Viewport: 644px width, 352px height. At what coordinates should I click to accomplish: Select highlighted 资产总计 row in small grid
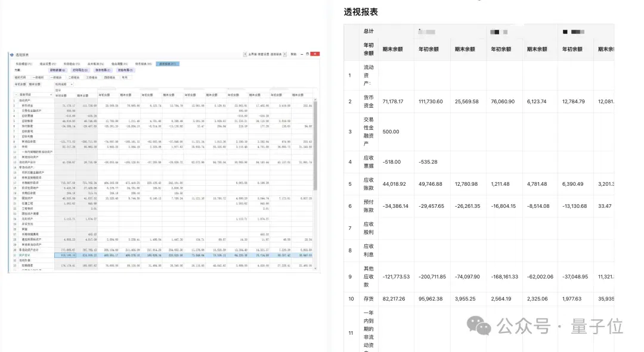[163, 255]
